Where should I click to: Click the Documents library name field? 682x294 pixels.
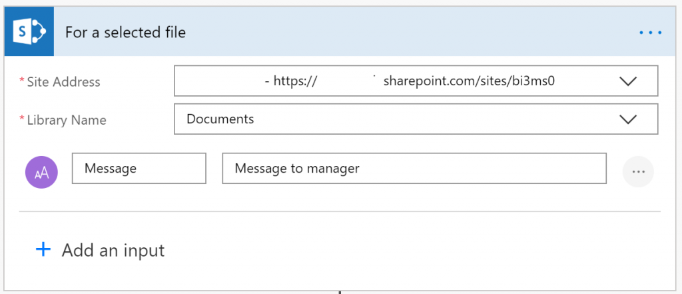point(416,119)
